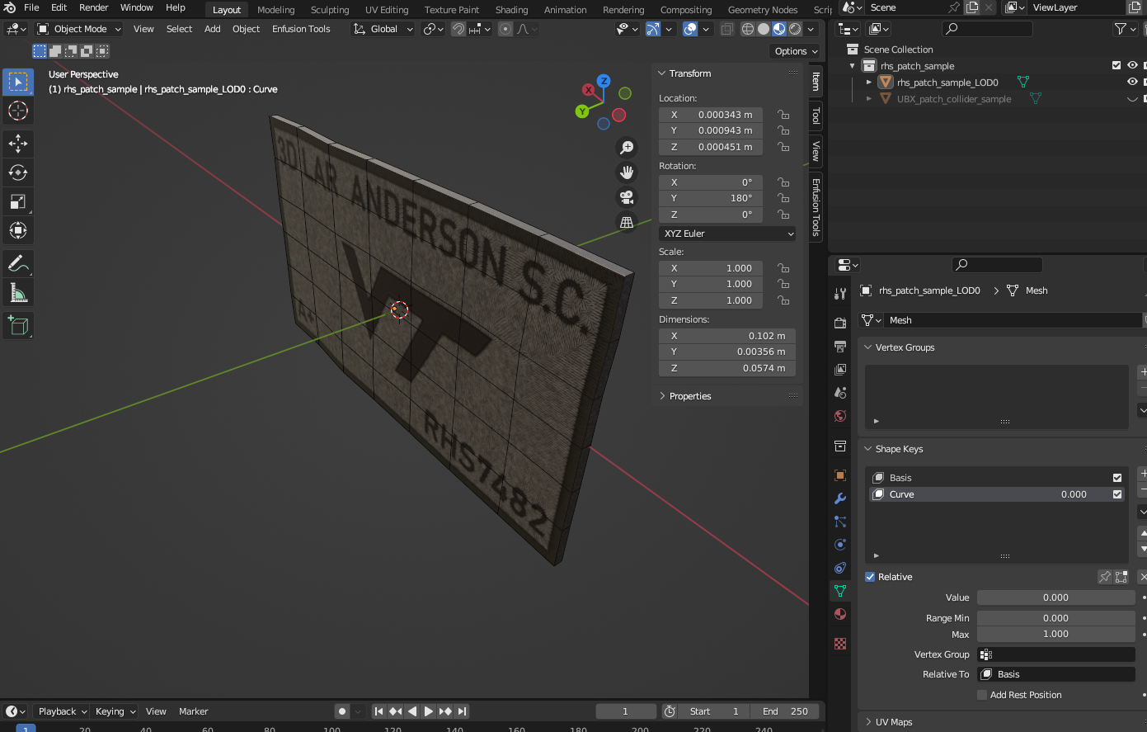Click the viewport Options button
Screen dimensions: 1147x732
[x=796, y=51]
